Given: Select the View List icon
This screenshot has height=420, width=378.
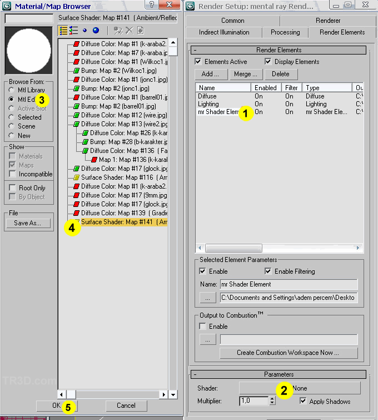Looking at the screenshot, I should coord(63,31).
